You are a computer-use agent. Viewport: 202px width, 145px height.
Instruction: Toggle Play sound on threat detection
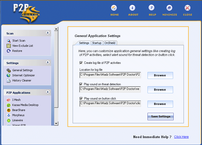point(81,84)
